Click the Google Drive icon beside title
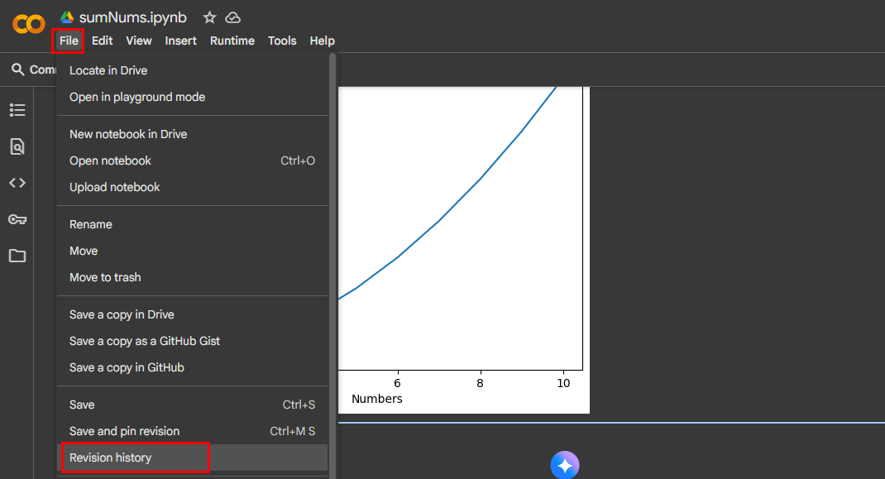The image size is (885, 479). 67,17
